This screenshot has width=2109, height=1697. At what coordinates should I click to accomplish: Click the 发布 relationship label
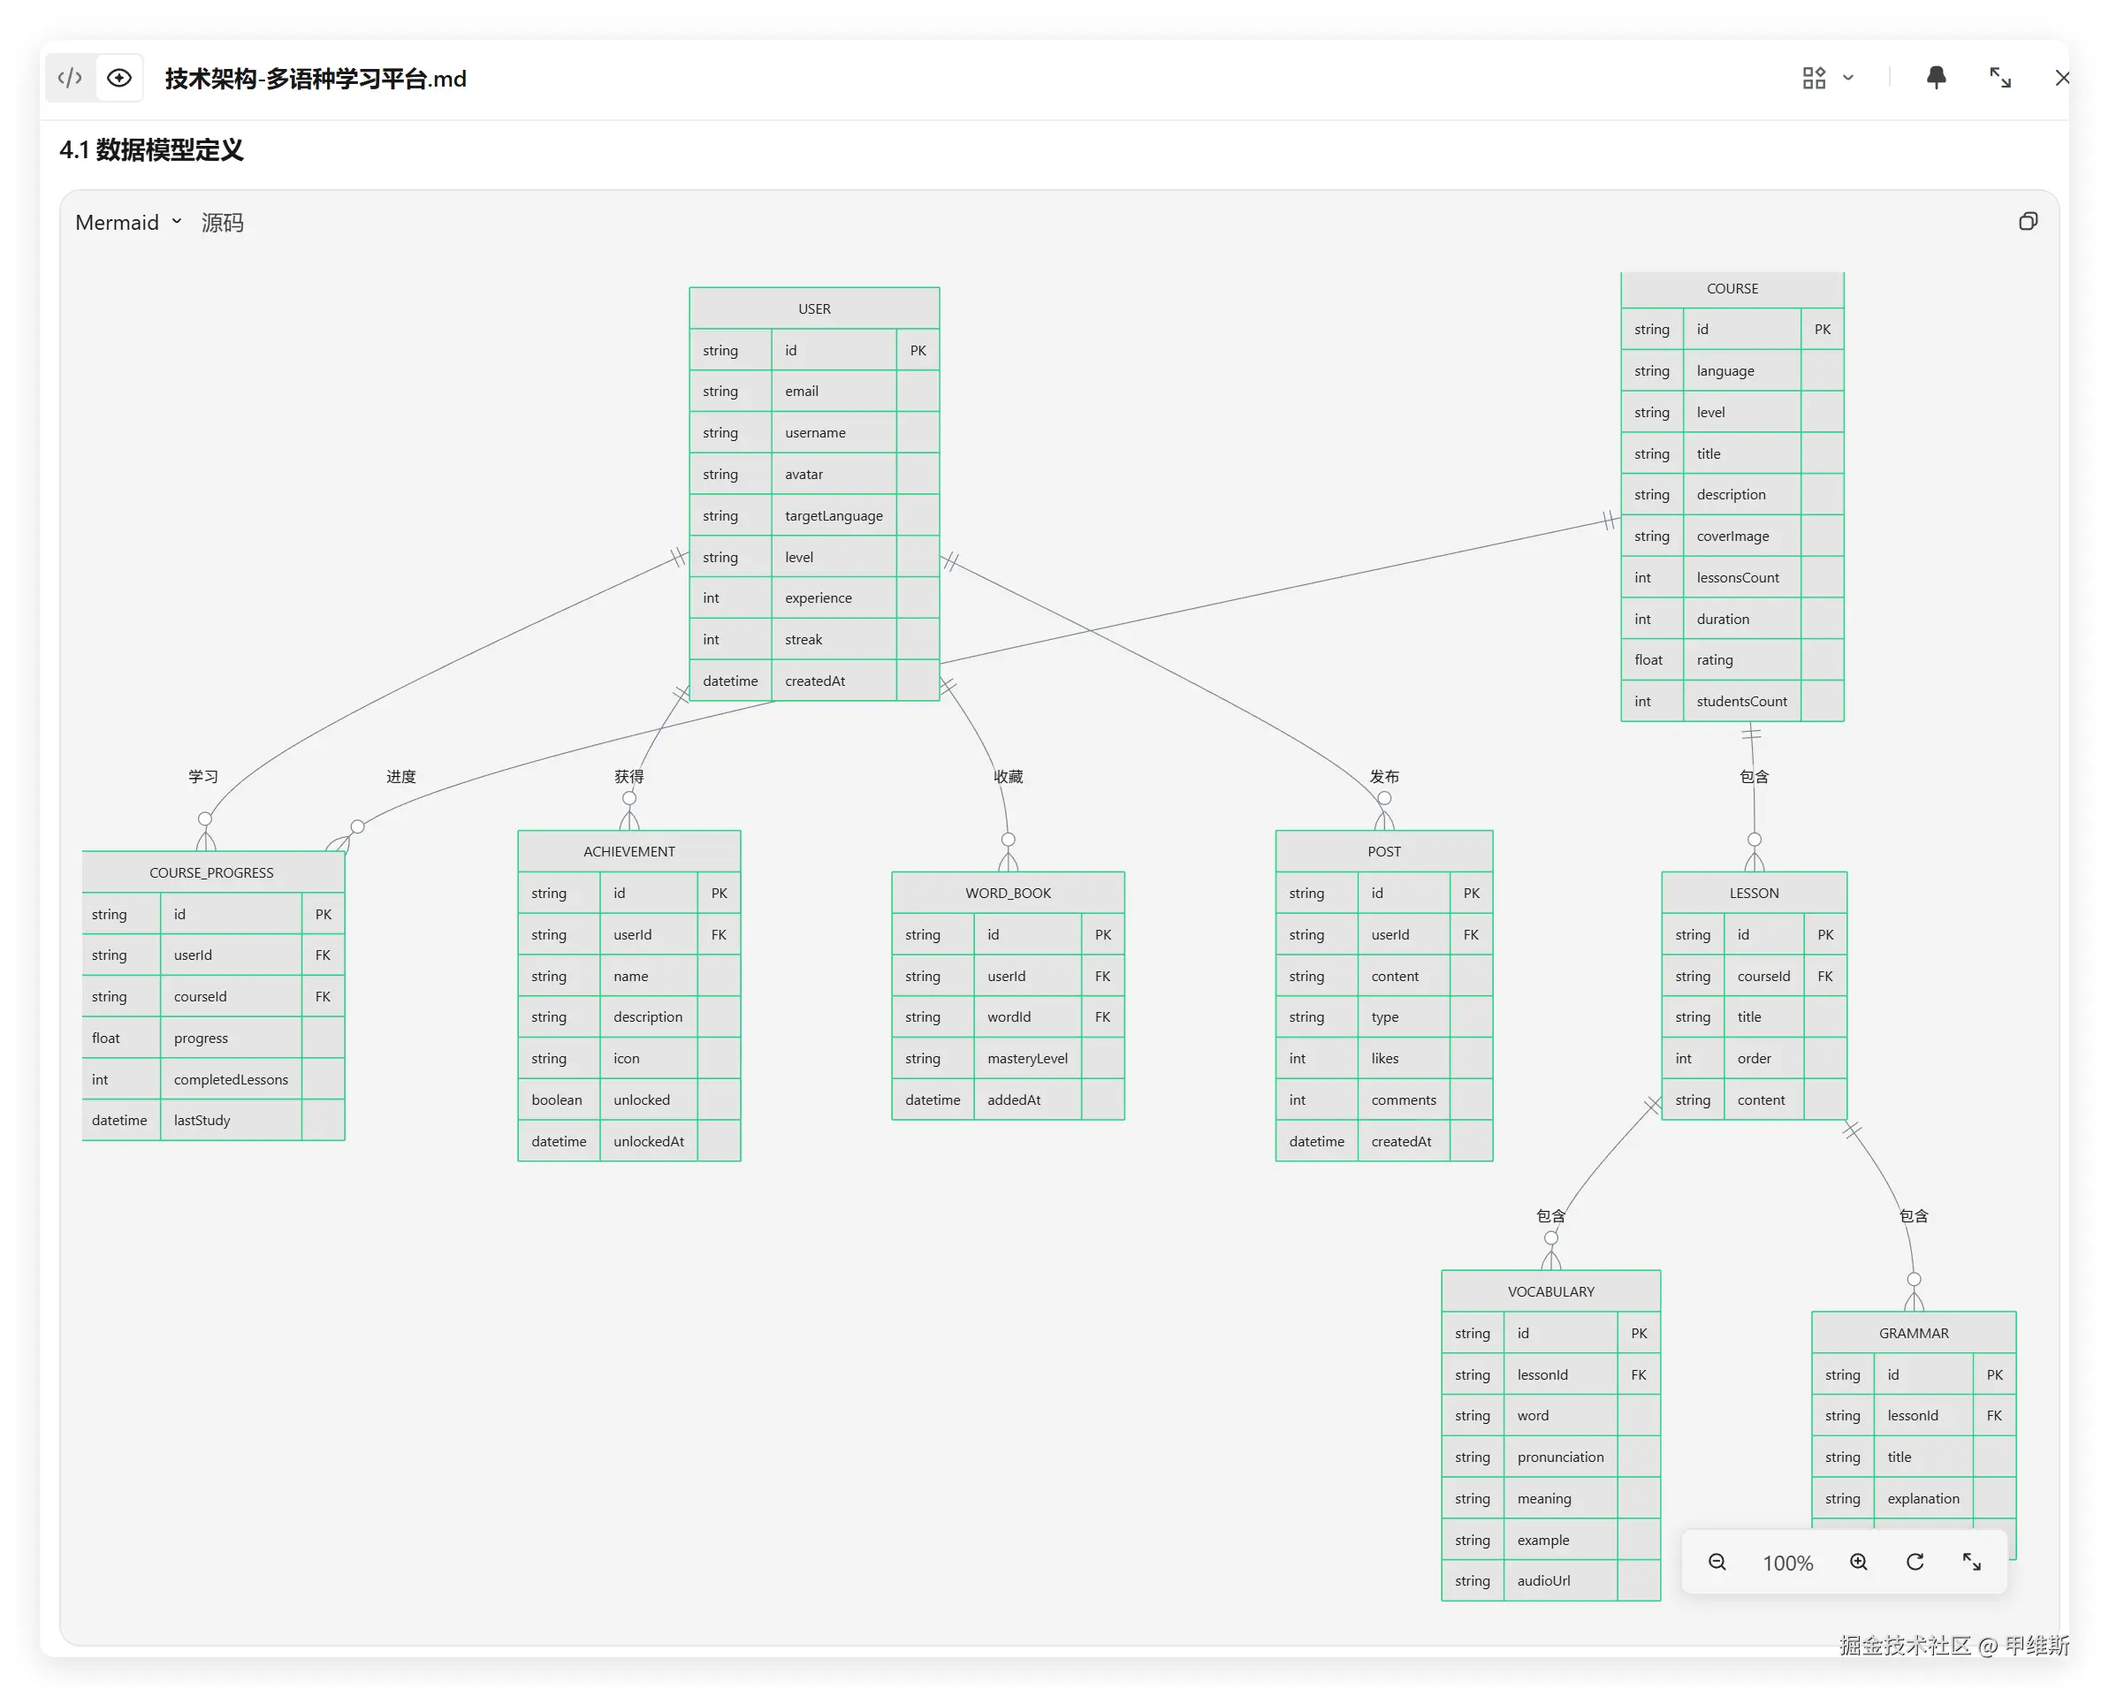point(1384,777)
